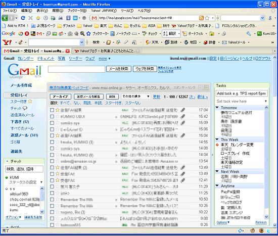Viewport: 278px width, 236px height.
Task: Open Yahoo!メール toolbar button
Action: (x=234, y=42)
